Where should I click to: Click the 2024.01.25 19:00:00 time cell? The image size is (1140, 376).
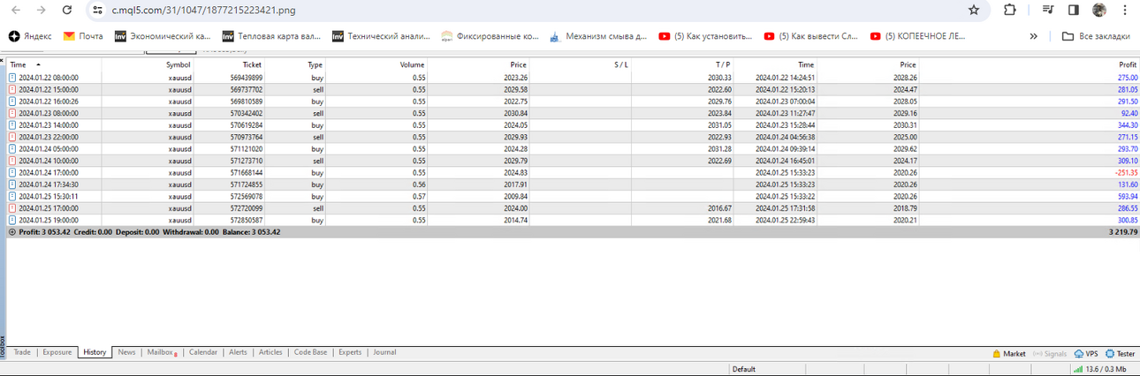tap(49, 220)
